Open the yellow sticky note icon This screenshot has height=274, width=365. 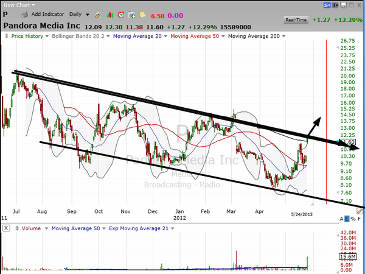pos(142,14)
